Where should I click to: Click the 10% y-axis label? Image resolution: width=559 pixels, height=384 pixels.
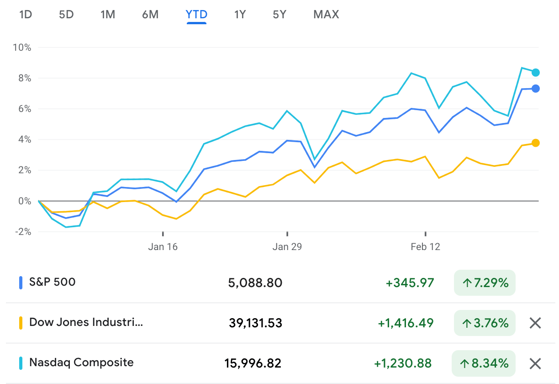pyautogui.click(x=22, y=48)
